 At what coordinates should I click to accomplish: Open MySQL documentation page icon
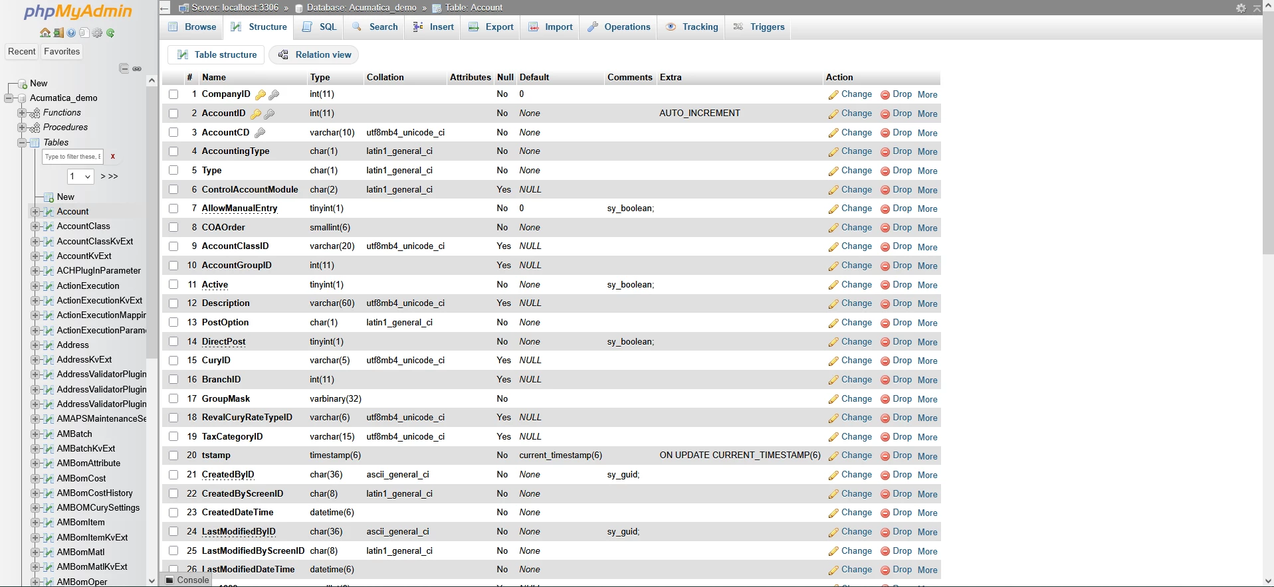tap(84, 33)
